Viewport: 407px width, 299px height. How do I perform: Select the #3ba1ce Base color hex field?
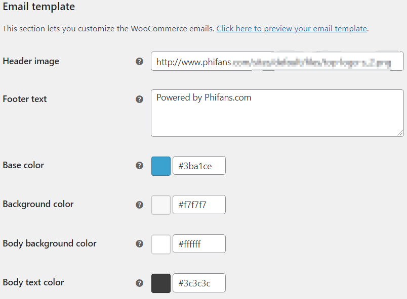click(199, 166)
